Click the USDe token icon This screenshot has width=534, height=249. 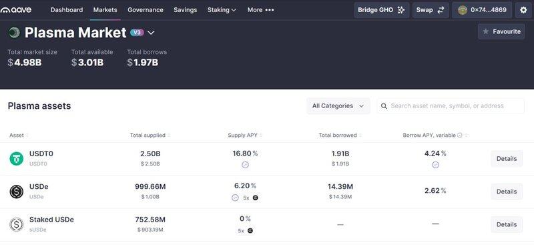pyautogui.click(x=16, y=192)
